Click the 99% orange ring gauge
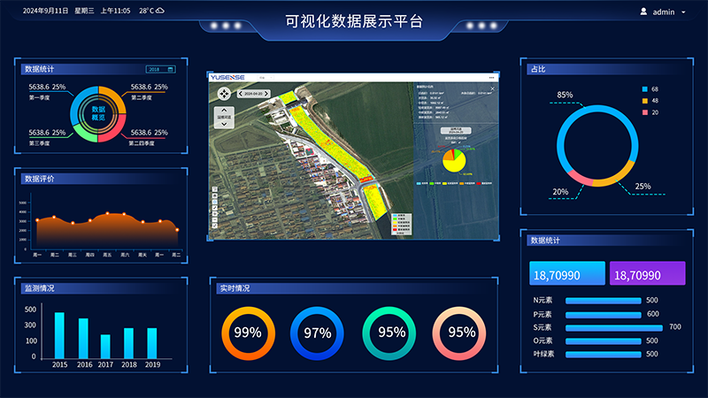The height and width of the screenshot is (398, 708). pos(247,333)
